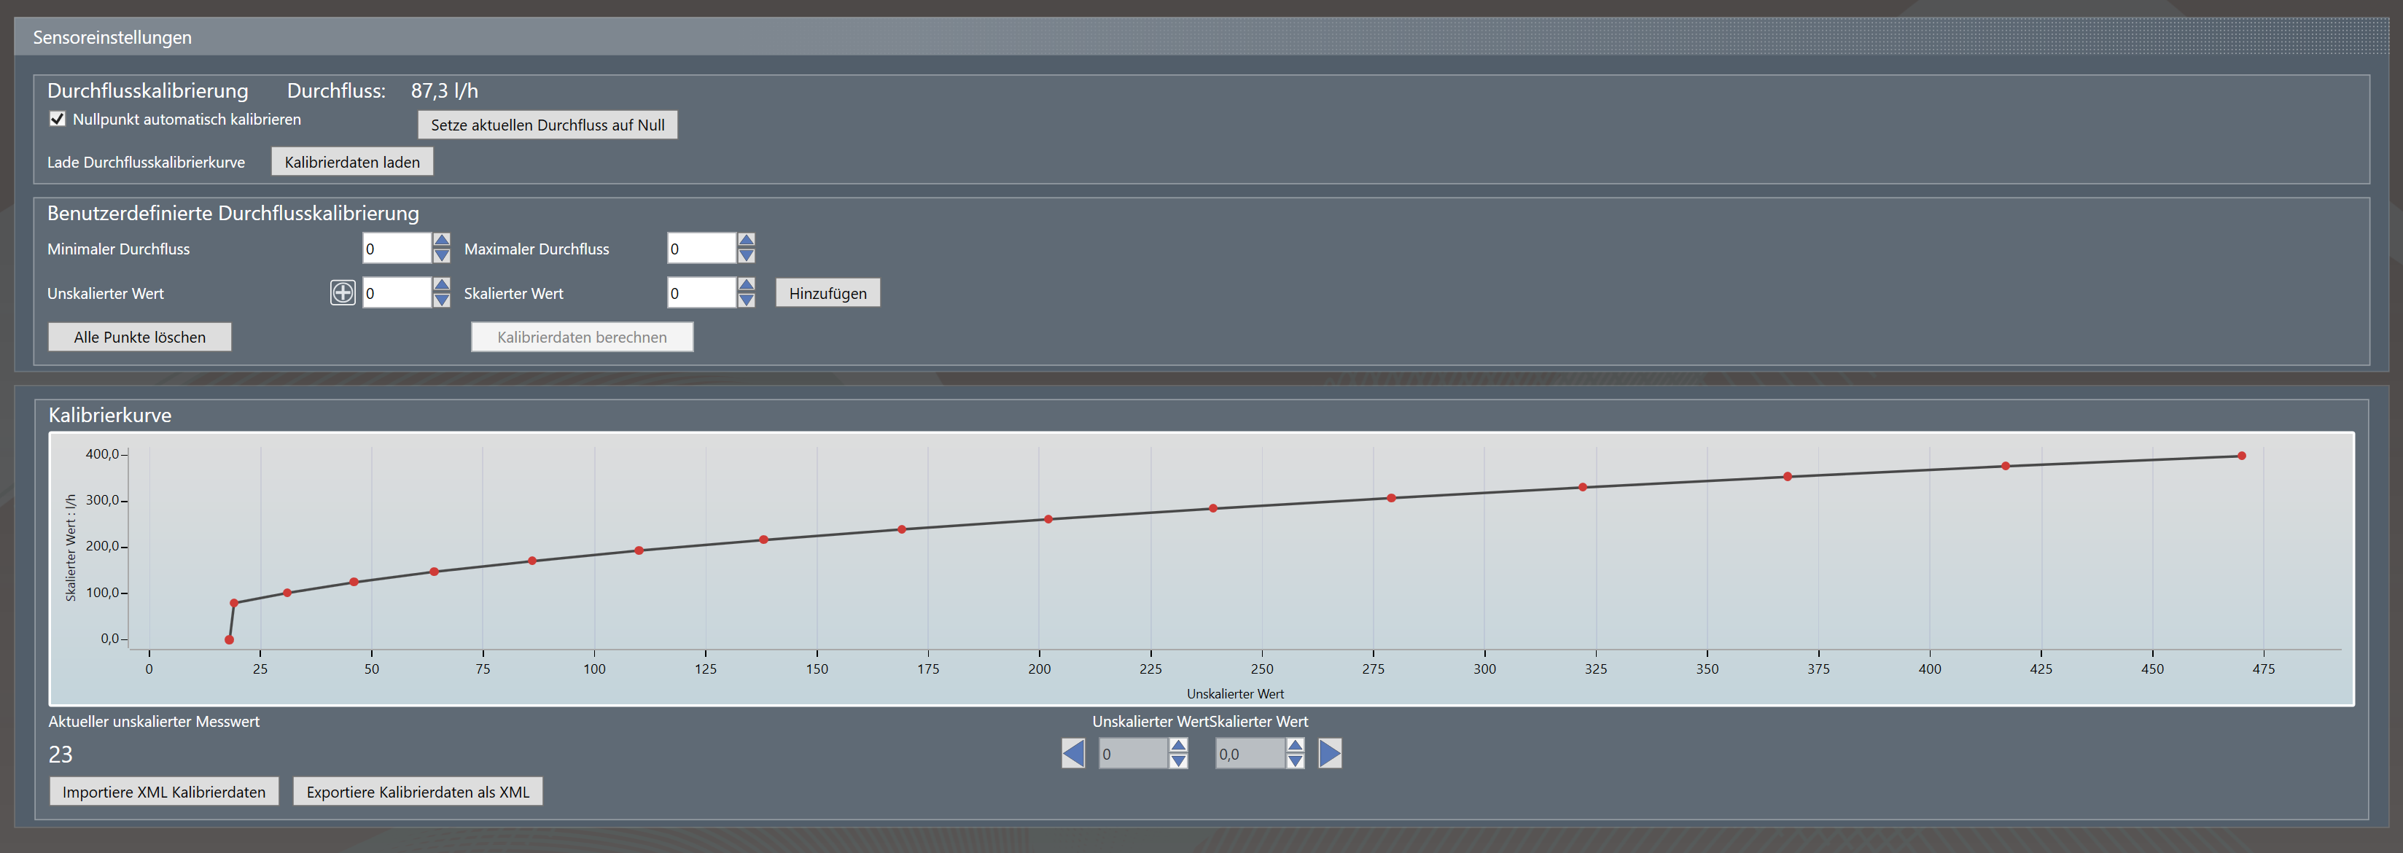2403x853 pixels.
Task: Click the Minimaler Durchfluss input field
Action: tap(397, 249)
